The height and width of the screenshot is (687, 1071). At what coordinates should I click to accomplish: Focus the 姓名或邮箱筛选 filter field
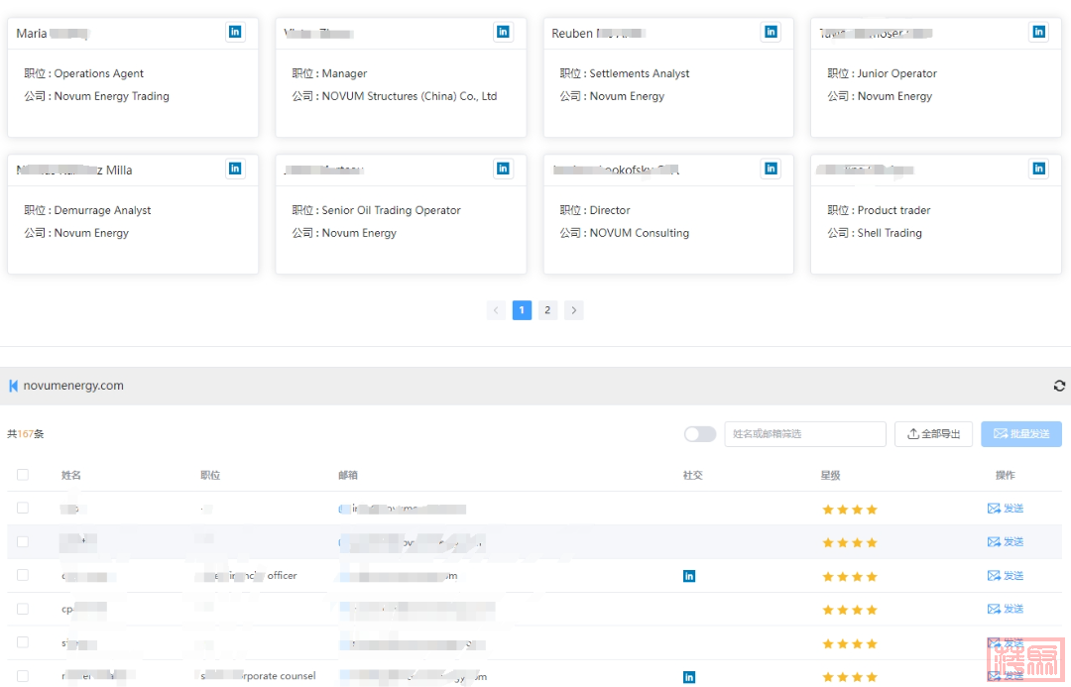pos(805,434)
